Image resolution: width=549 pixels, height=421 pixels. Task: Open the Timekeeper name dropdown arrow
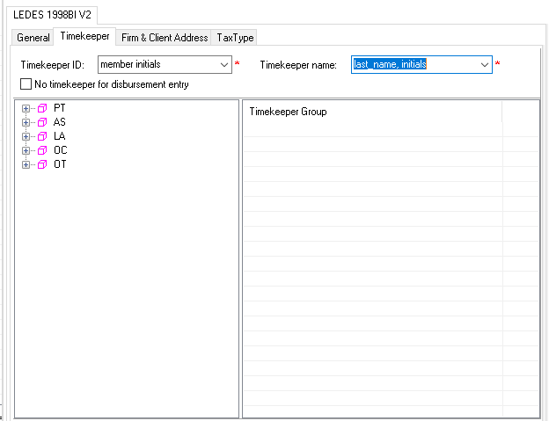[485, 65]
